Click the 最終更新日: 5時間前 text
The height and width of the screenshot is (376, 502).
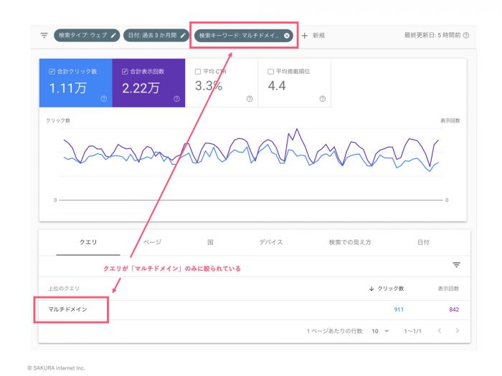click(432, 35)
